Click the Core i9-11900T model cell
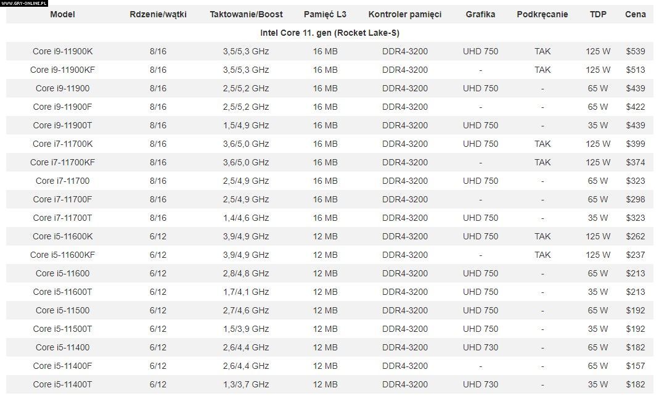 click(x=62, y=125)
